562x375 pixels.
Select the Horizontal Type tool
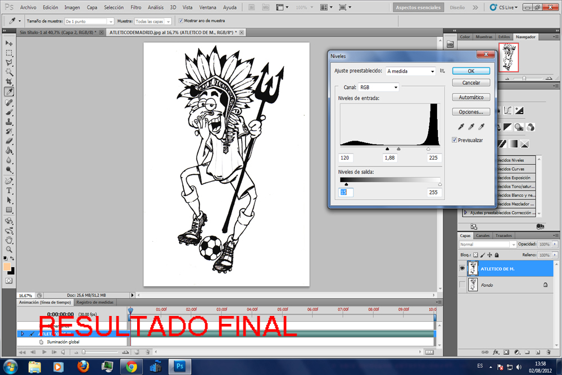click(x=9, y=191)
